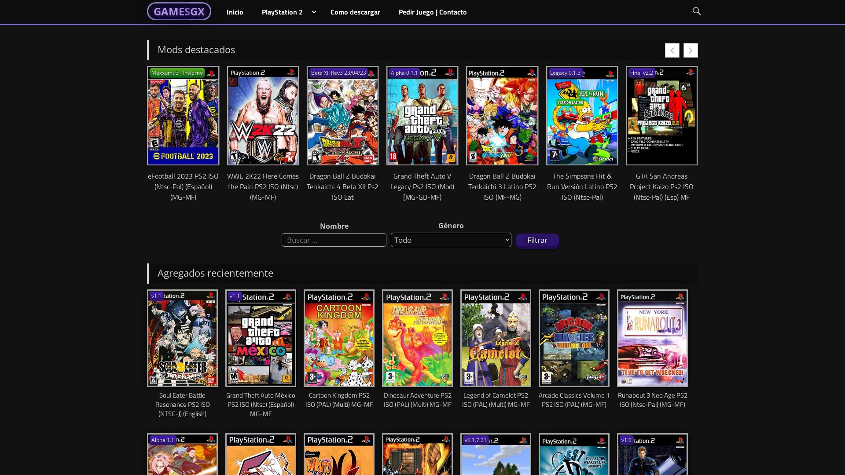Click the v1.1 badge on Soul Eater
This screenshot has width=845, height=475.
coord(156,296)
